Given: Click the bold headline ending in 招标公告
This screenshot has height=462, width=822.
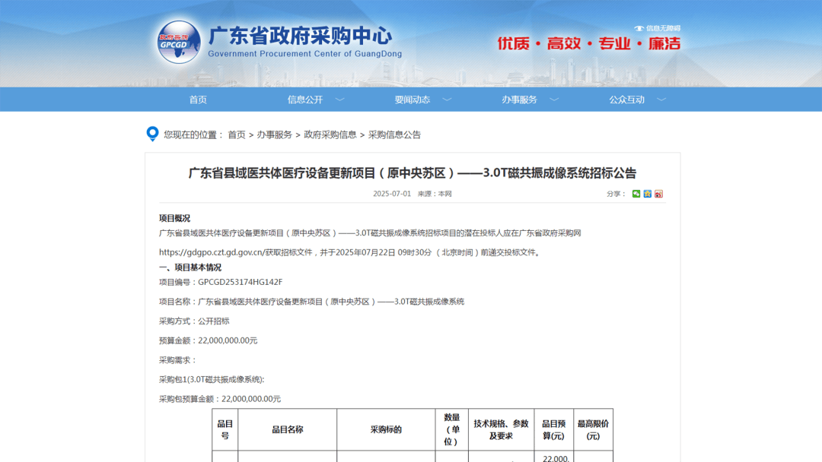Looking at the screenshot, I should pyautogui.click(x=412, y=173).
